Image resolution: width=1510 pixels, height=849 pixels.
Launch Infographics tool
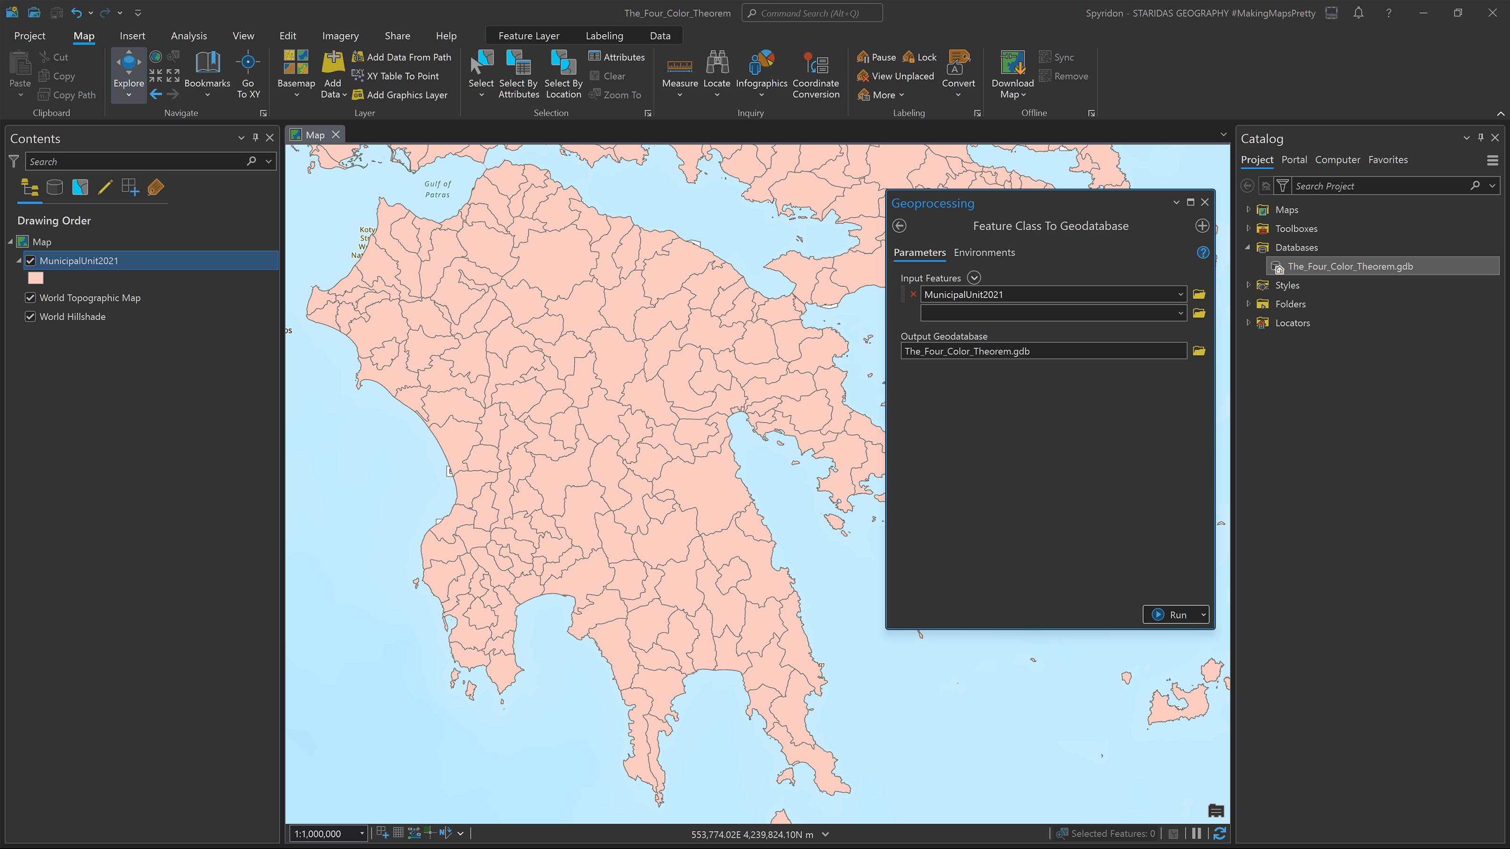coord(762,73)
